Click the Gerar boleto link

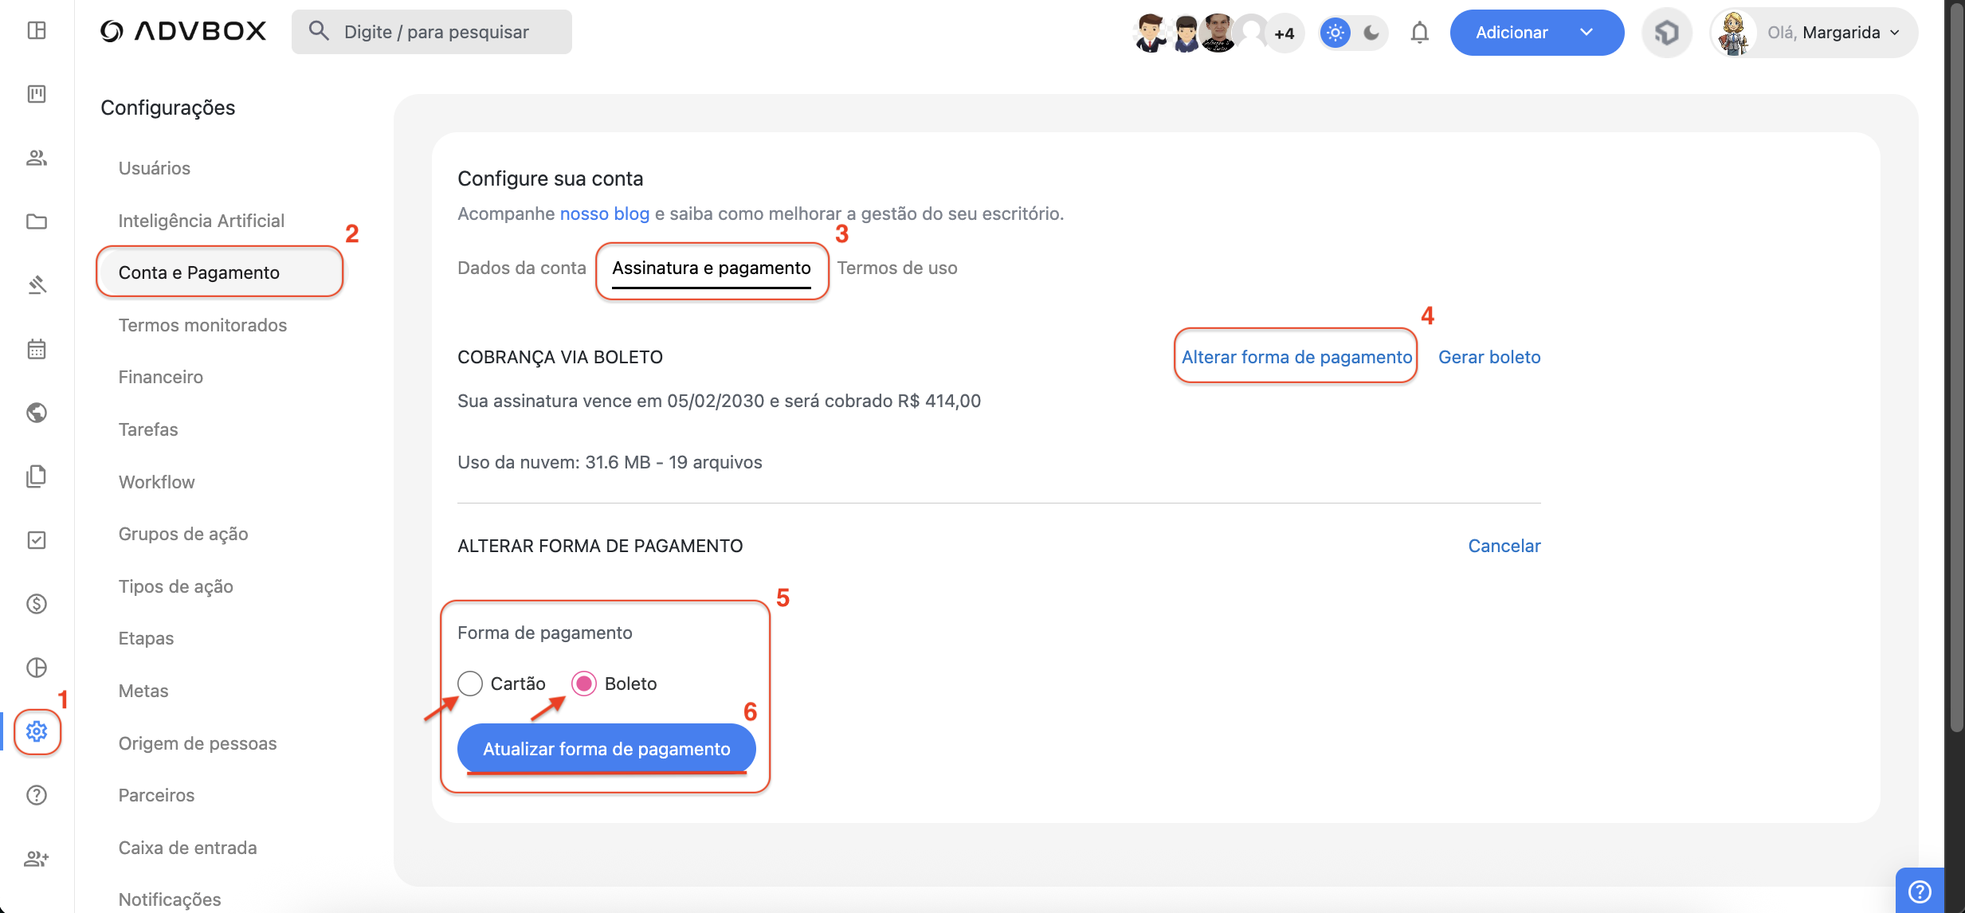pos(1489,357)
